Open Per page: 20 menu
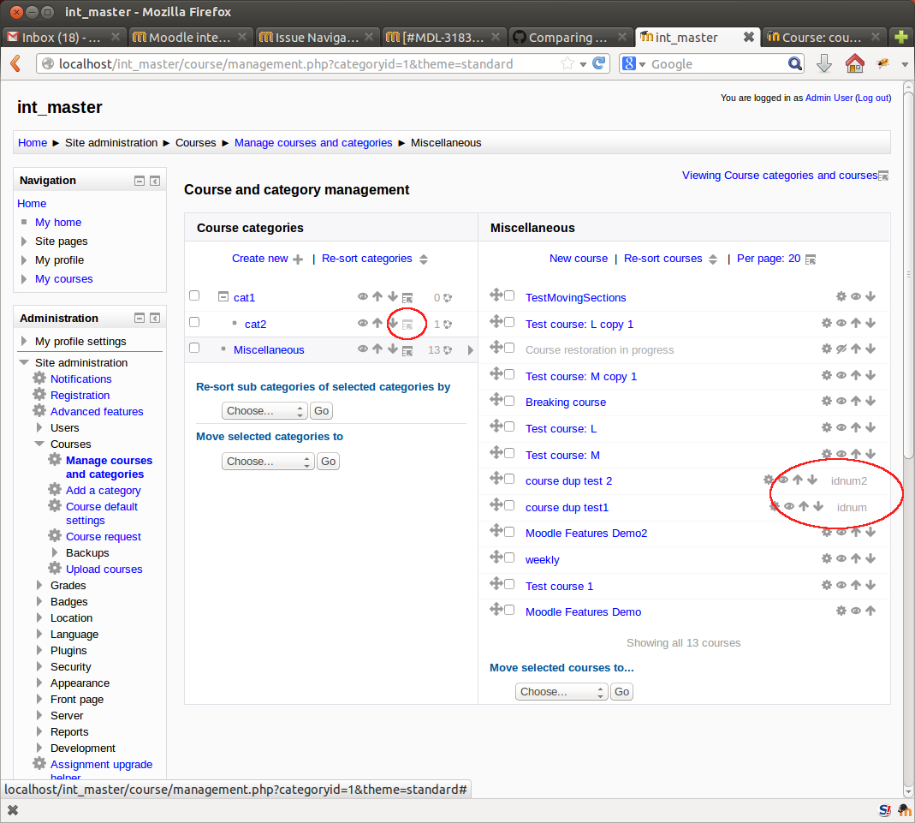The height and width of the screenshot is (823, 915). point(775,259)
